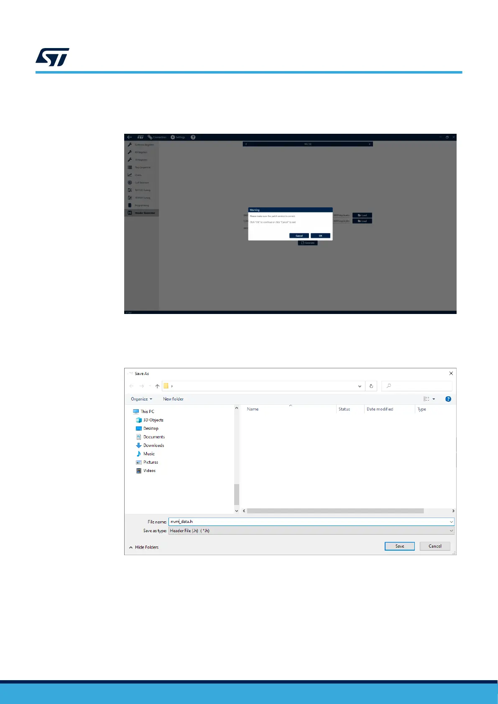
Task: Open the recent locations dropdown in Save As
Action: pos(150,386)
